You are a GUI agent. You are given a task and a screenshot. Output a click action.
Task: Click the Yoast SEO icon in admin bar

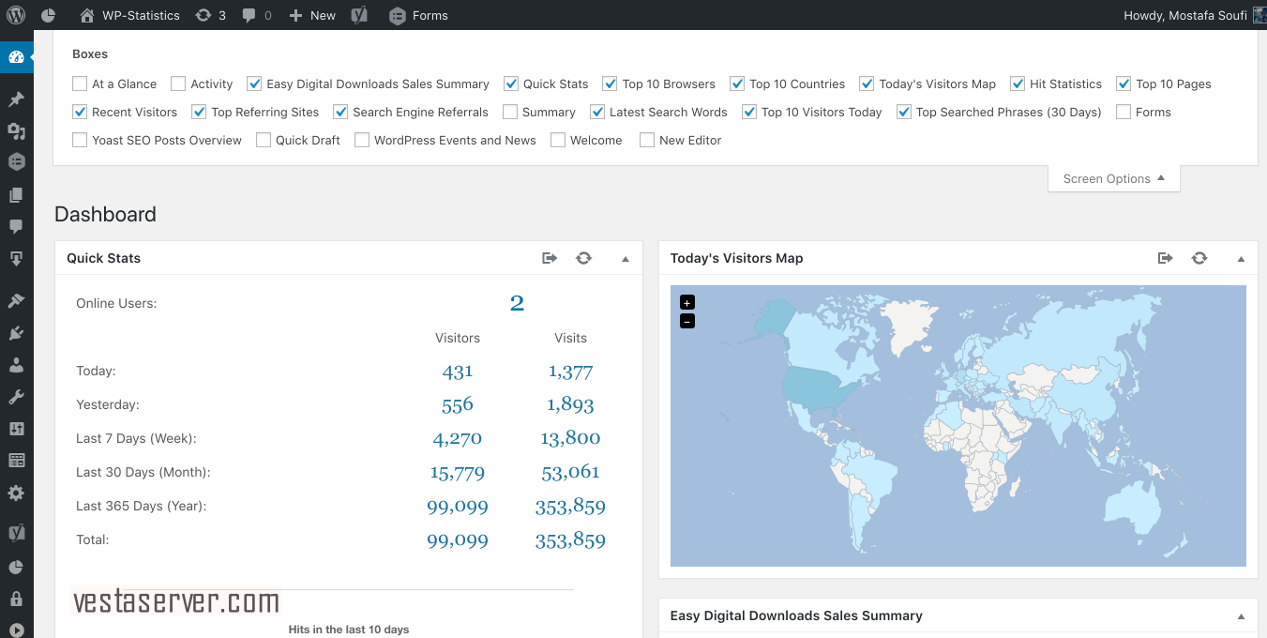(x=358, y=15)
